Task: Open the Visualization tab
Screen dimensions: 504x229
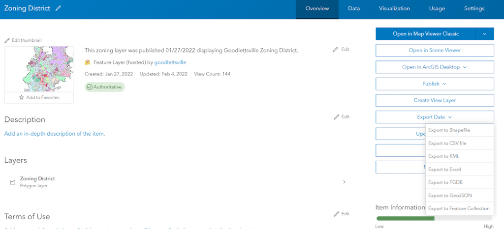Action: point(394,8)
